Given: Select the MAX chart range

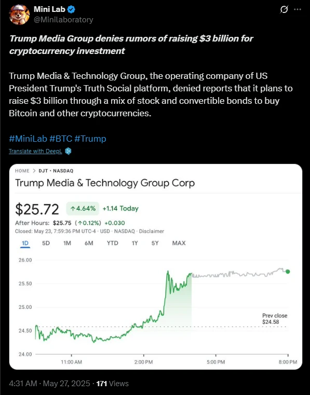Looking at the screenshot, I should tap(179, 243).
